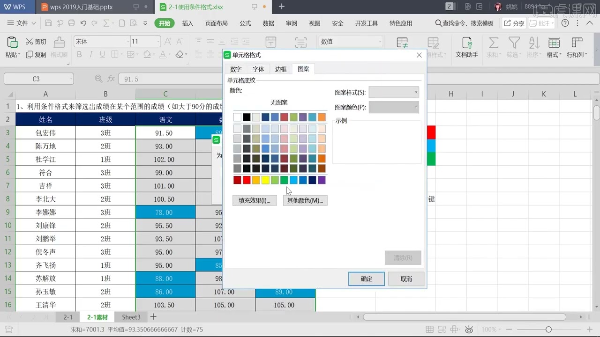600x337 pixels.
Task: Open the 文档助手 document assistant
Action: tap(467, 48)
